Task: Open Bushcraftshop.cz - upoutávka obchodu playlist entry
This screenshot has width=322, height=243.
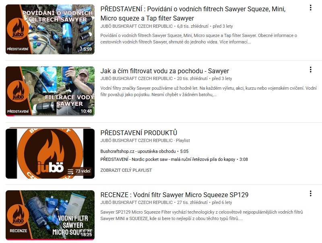Action: click(x=144, y=151)
